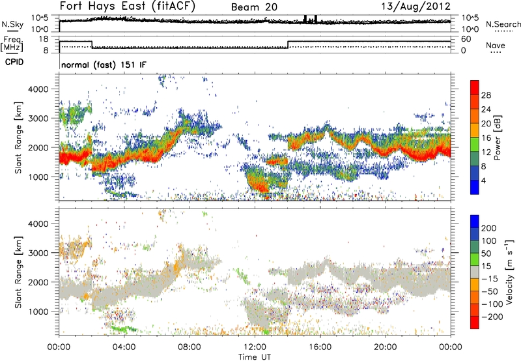Image resolution: width=521 pixels, height=361 pixels.
Task: Click the '50' Velocity colorbar label
Action: (486, 253)
